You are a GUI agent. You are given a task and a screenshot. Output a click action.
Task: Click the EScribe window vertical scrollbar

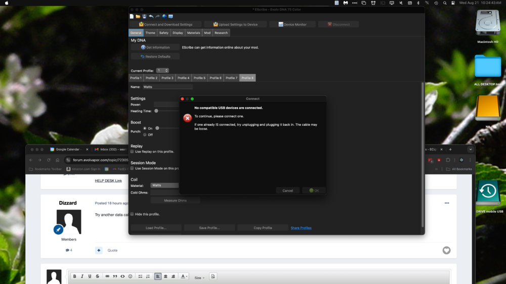tap(423, 155)
